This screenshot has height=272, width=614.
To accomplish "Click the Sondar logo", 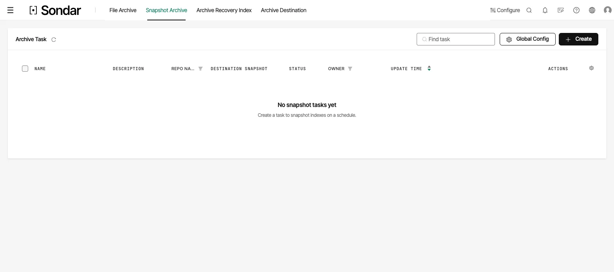I will click(55, 10).
